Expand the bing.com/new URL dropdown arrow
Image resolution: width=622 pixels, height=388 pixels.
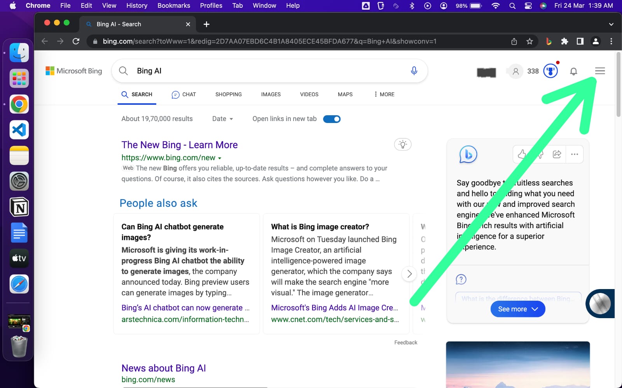[x=220, y=158]
